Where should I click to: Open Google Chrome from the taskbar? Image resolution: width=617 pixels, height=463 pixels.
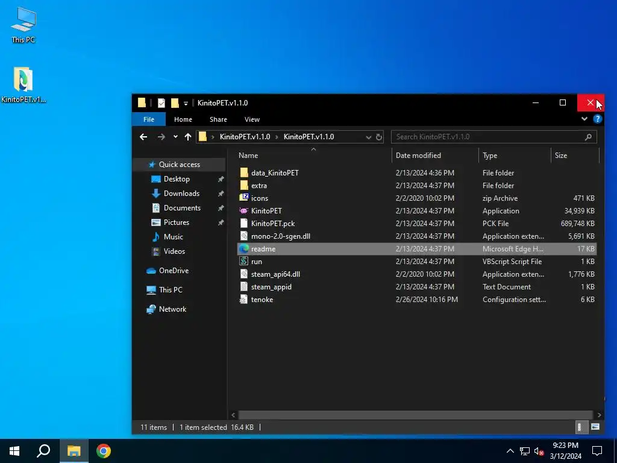[104, 451]
